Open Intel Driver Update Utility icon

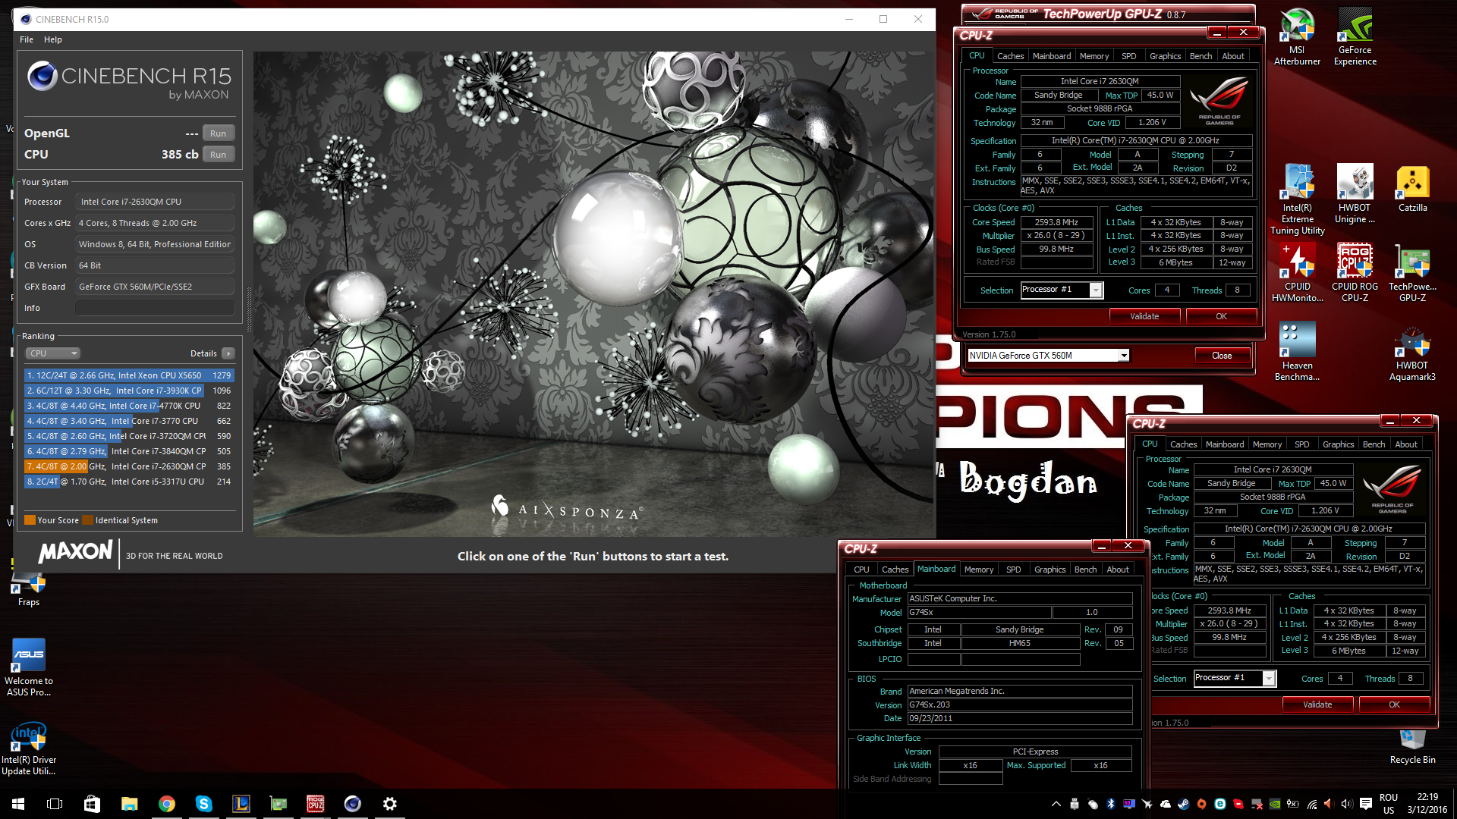(28, 746)
